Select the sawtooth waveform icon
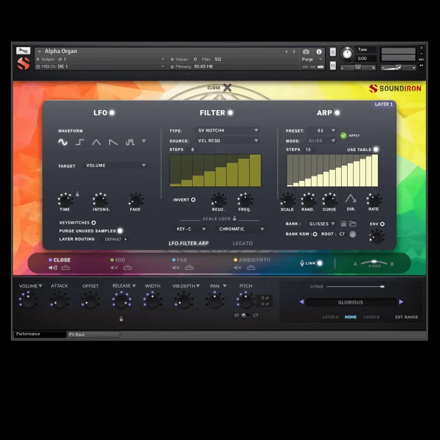This screenshot has height=440, width=440. point(113,142)
